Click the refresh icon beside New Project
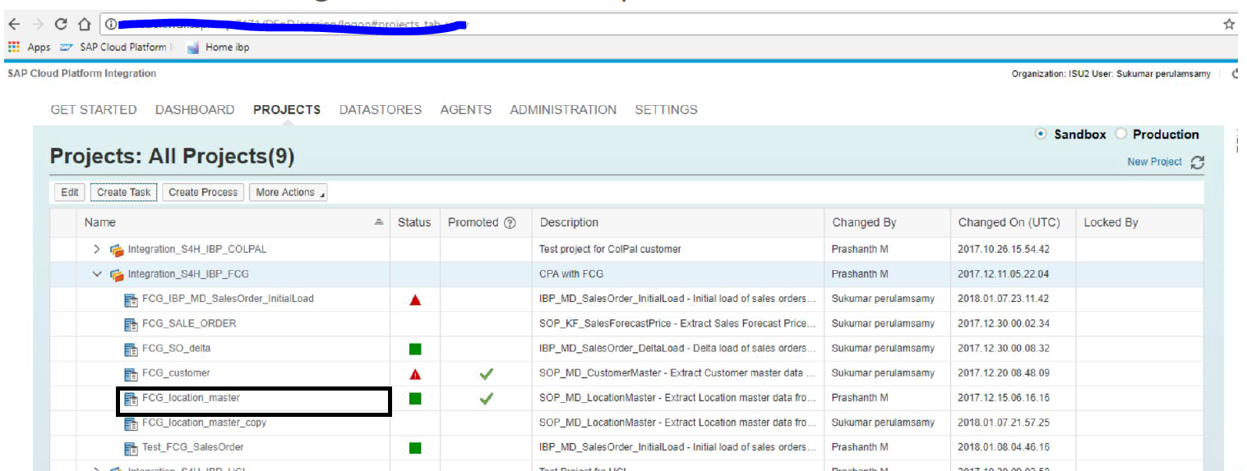 (1197, 162)
